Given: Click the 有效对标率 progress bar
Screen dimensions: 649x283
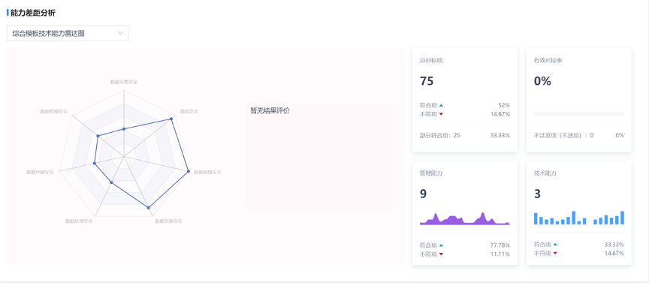Looking at the screenshot, I should tap(578, 114).
